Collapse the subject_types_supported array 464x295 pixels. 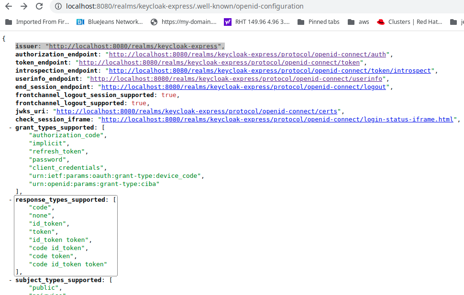coord(11,280)
